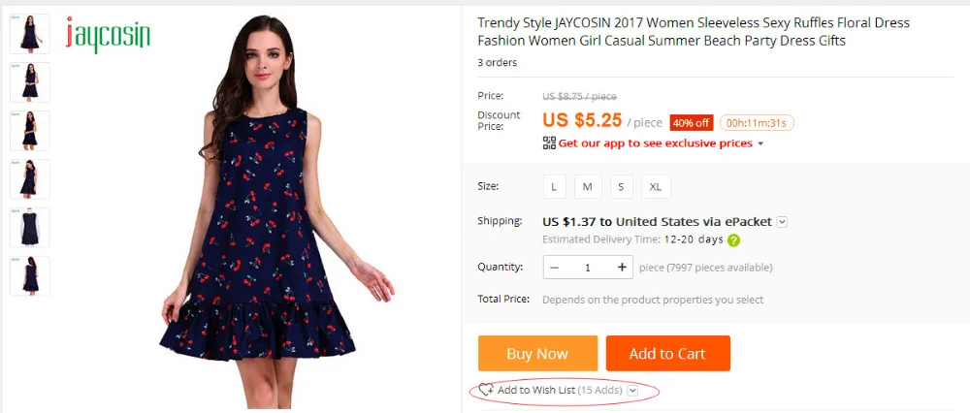Click the green delivery time help icon
The width and height of the screenshot is (970, 413).
pyautogui.click(x=733, y=240)
